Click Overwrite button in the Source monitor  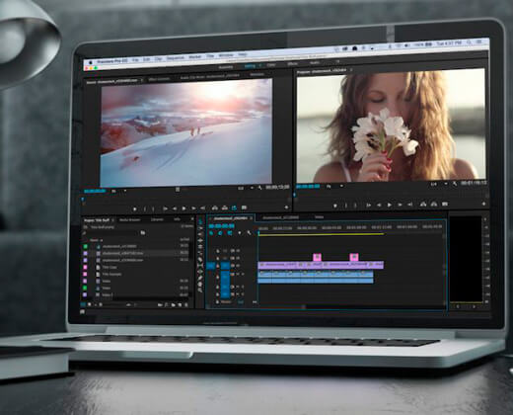coord(225,207)
